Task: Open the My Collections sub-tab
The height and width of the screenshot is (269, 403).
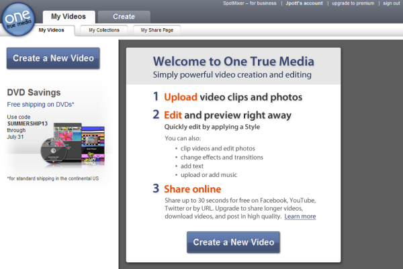Action: point(104,30)
